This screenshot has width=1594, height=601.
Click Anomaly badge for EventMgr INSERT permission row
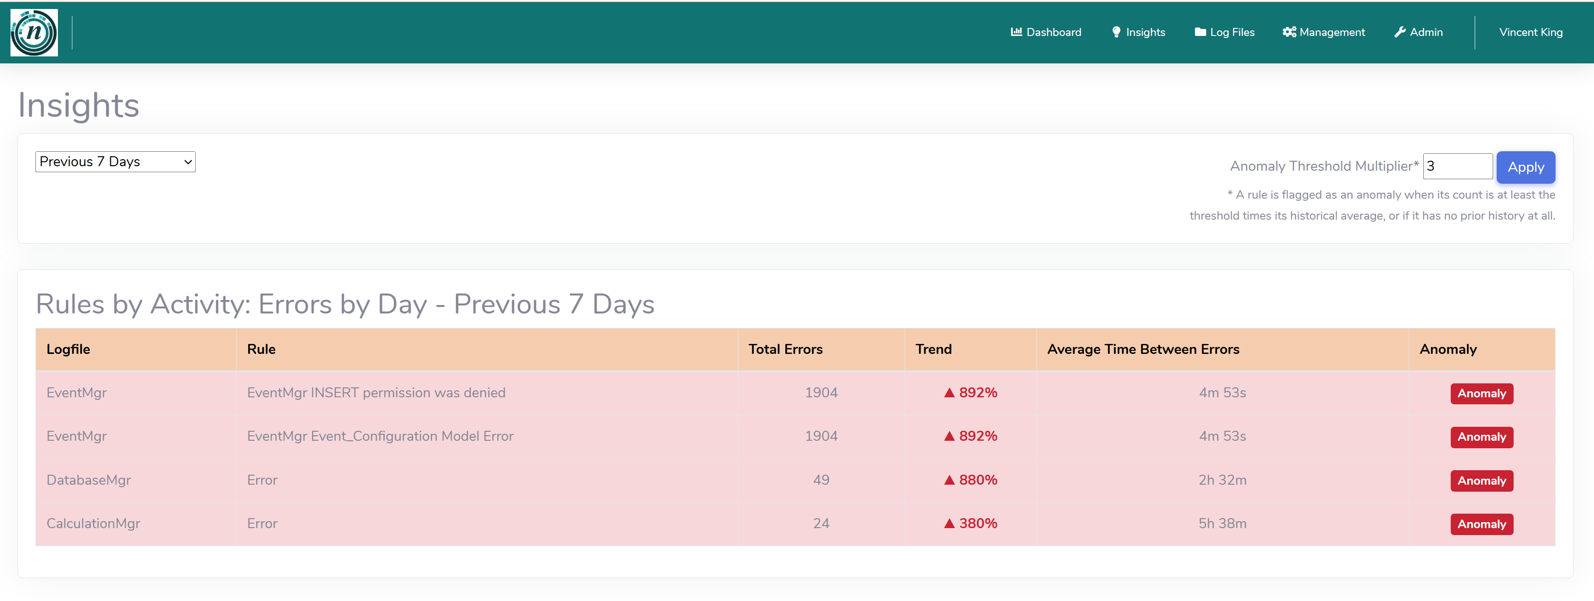[x=1481, y=394]
